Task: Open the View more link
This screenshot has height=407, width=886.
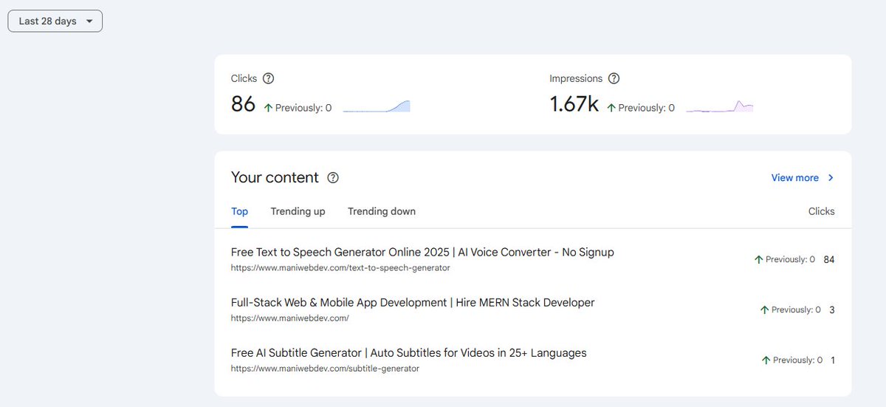Action: (794, 177)
